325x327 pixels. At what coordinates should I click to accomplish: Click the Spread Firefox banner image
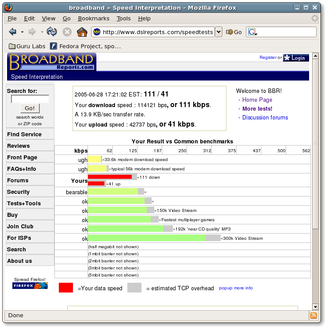pyautogui.click(x=30, y=285)
